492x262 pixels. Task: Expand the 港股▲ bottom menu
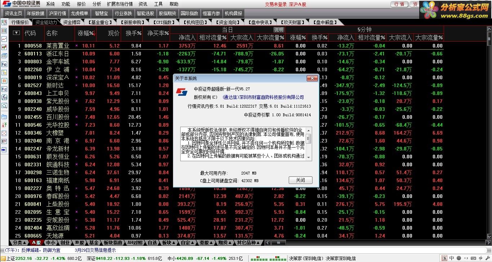207,243
